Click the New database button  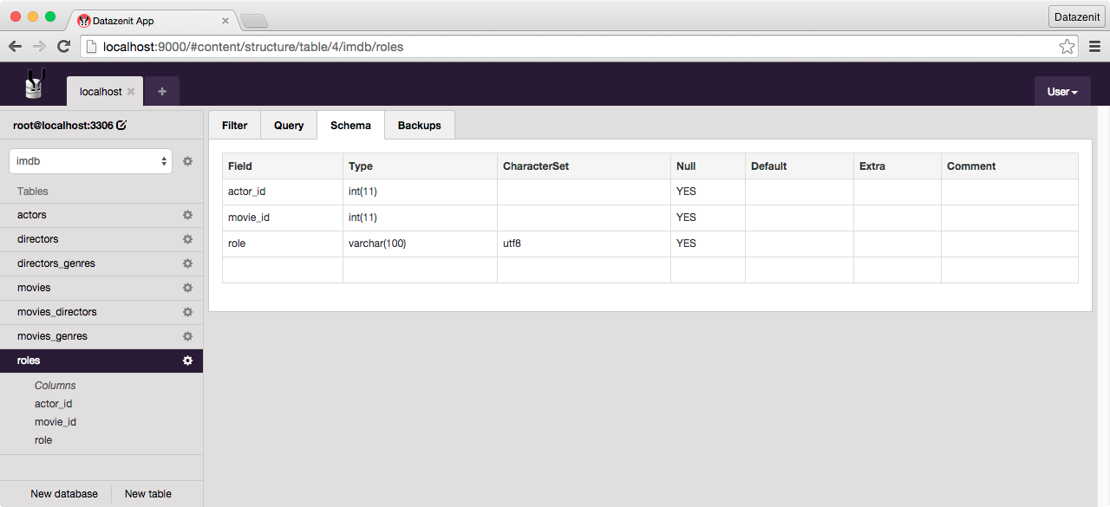pyautogui.click(x=64, y=494)
